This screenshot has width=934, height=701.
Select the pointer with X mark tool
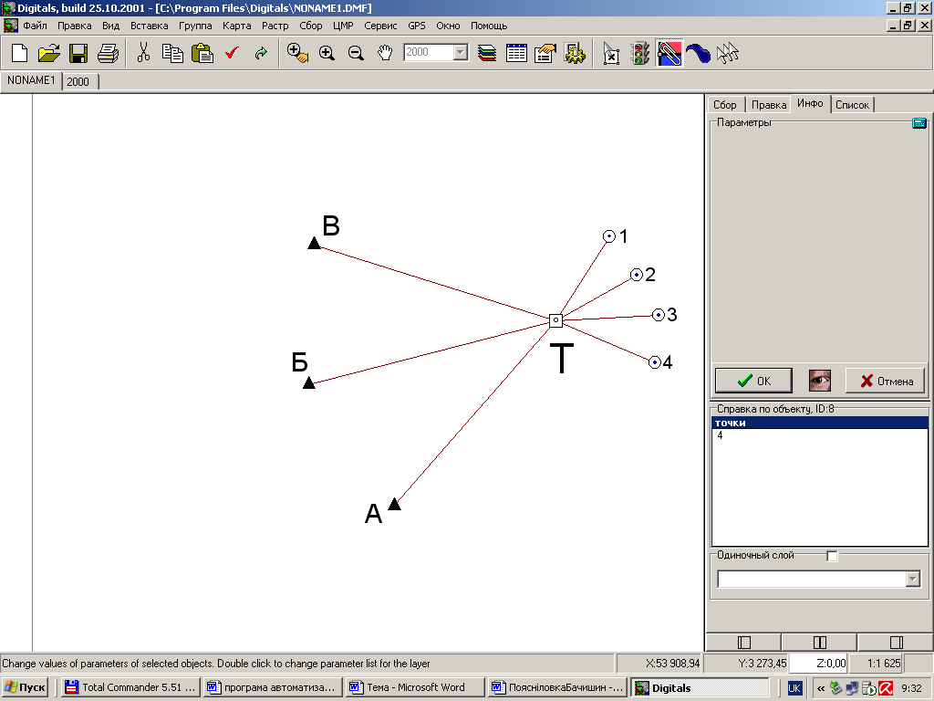point(611,53)
